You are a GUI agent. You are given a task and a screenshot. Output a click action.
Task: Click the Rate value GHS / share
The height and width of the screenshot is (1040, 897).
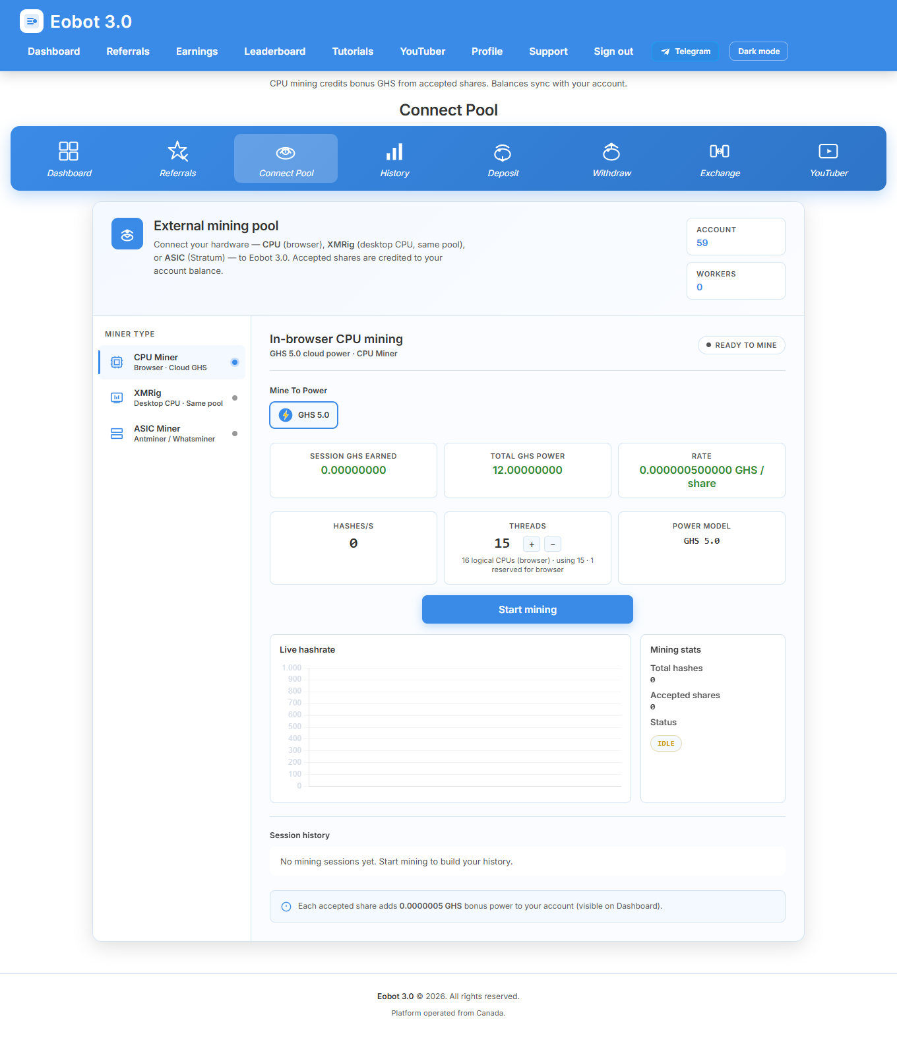[x=702, y=476]
